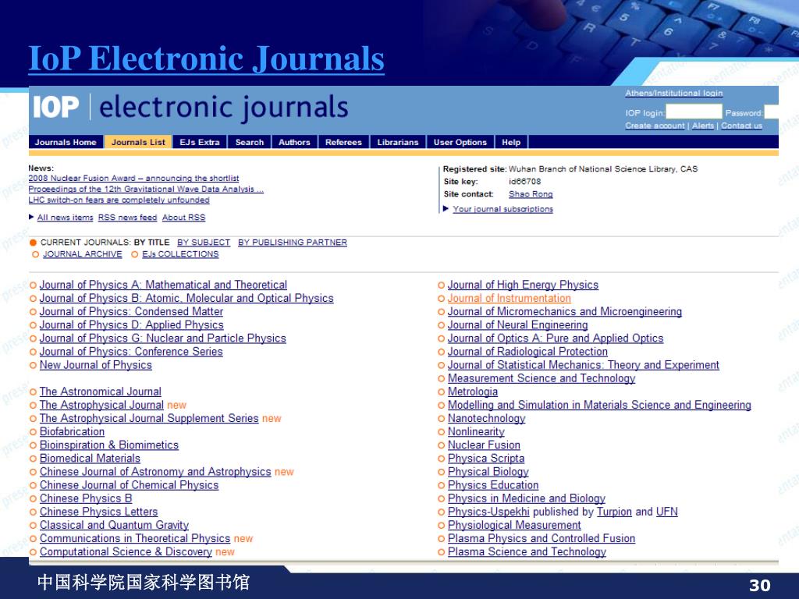Open the User Options tab

point(460,142)
